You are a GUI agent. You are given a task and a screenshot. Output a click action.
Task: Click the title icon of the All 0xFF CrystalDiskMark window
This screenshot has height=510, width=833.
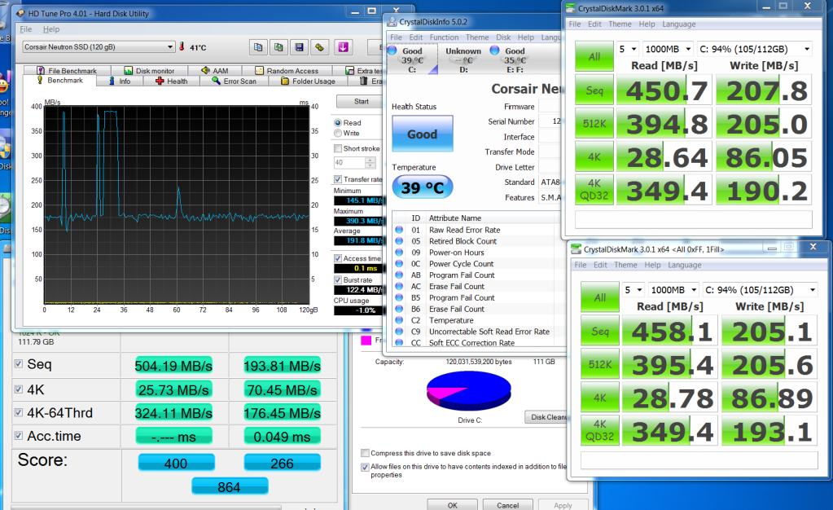click(x=576, y=248)
